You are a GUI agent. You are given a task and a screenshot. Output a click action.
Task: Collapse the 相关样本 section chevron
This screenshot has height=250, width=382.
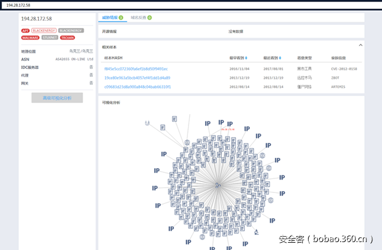pyautogui.click(x=361, y=45)
